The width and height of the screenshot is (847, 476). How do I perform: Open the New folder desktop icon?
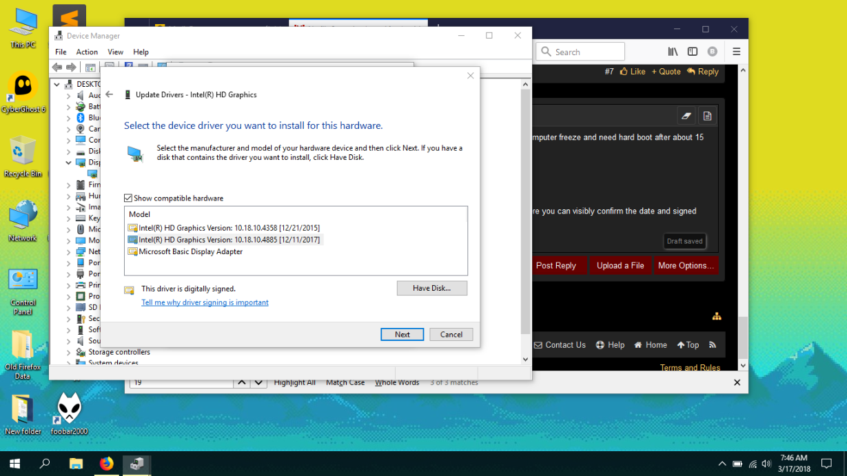[x=23, y=413]
